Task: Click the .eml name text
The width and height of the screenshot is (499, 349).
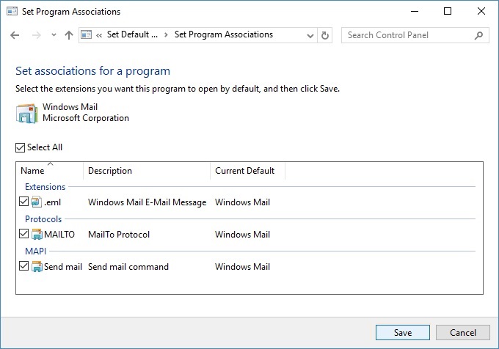Action: [53, 202]
